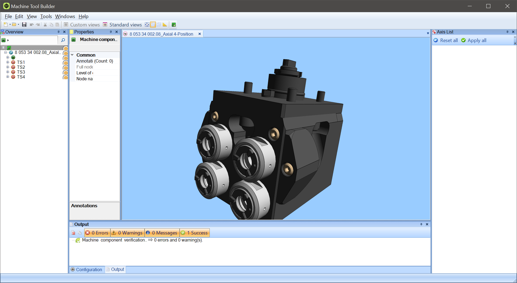This screenshot has width=517, height=283.
Task: Click the New file toolbar icon
Action: [5, 25]
